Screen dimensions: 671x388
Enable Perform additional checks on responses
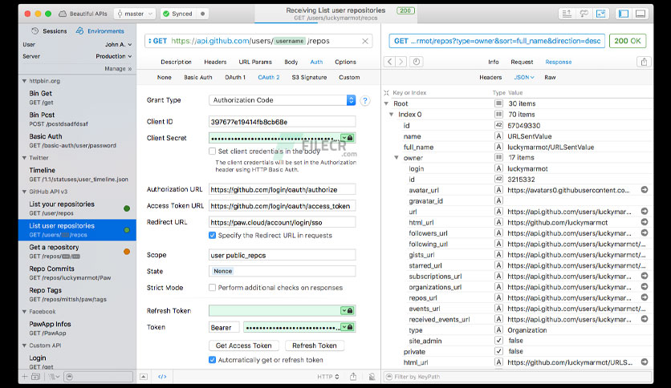point(212,288)
